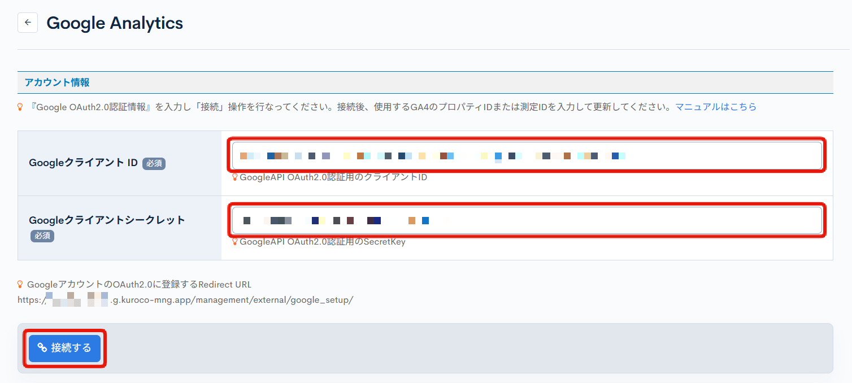This screenshot has height=383, width=852.
Task: Focus the Googleクライアントシークレット input field
Action: (x=527, y=220)
